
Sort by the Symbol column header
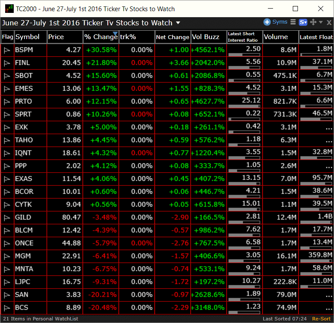[30, 37]
